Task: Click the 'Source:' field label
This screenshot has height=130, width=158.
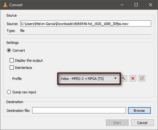Action: pyautogui.click(x=12, y=24)
